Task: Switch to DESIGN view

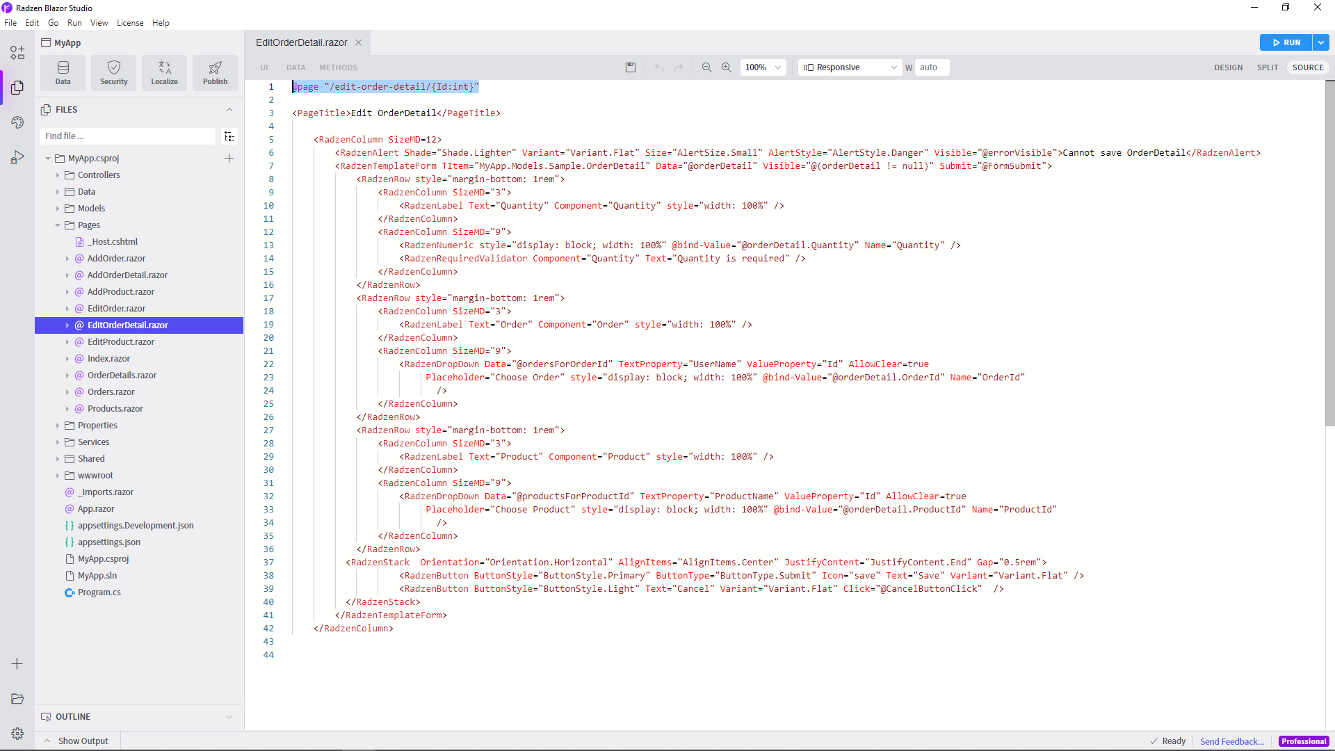Action: coord(1228,67)
